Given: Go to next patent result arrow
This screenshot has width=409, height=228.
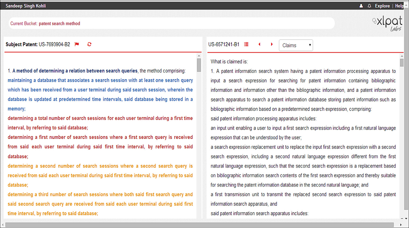Looking at the screenshot, I should (x=272, y=44).
